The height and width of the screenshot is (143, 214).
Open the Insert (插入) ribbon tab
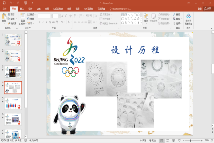pos(22,8)
